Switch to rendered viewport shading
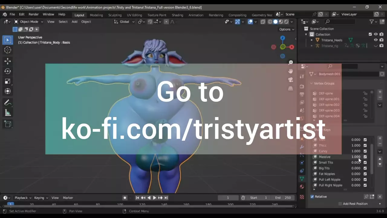 coord(286,22)
